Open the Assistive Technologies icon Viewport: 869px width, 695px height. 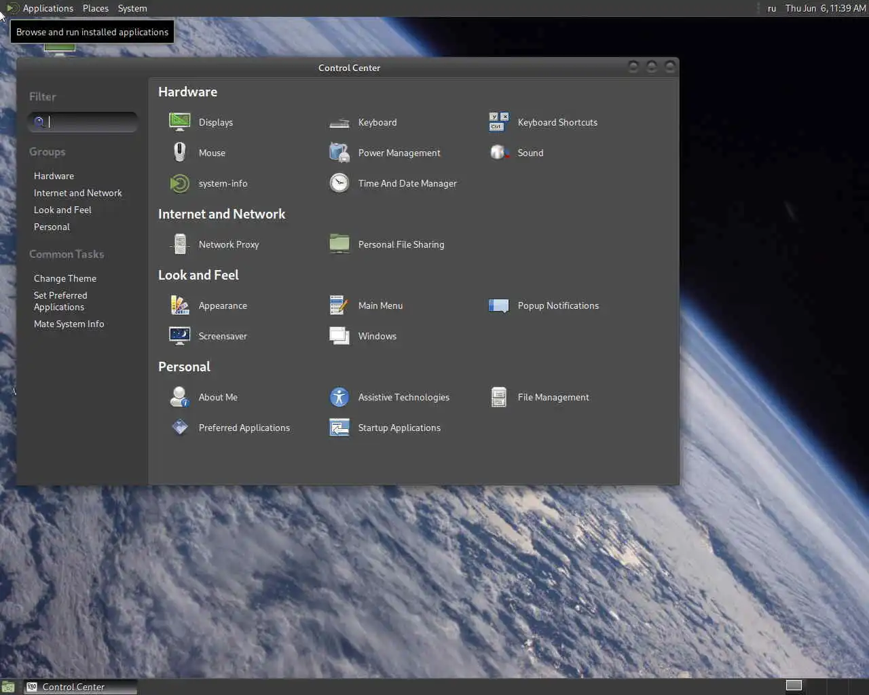point(339,397)
